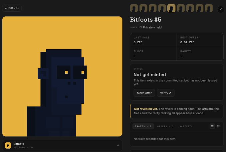Click the Last Sale value '0 ZEC'
The image size is (226, 152).
(138, 42)
